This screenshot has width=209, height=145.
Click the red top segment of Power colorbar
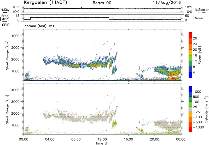[x=190, y=35]
